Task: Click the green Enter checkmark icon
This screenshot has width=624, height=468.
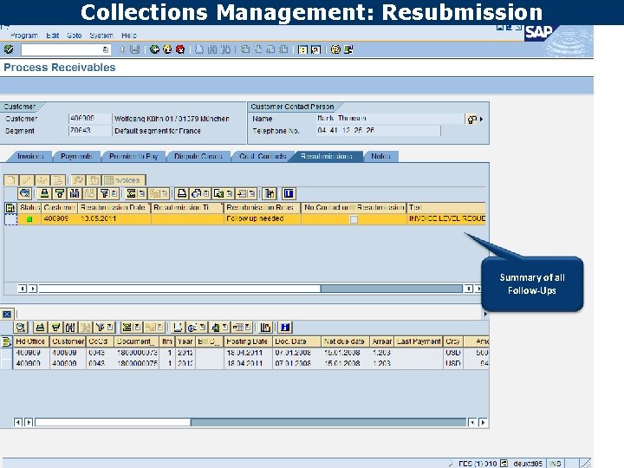Action: click(9, 49)
